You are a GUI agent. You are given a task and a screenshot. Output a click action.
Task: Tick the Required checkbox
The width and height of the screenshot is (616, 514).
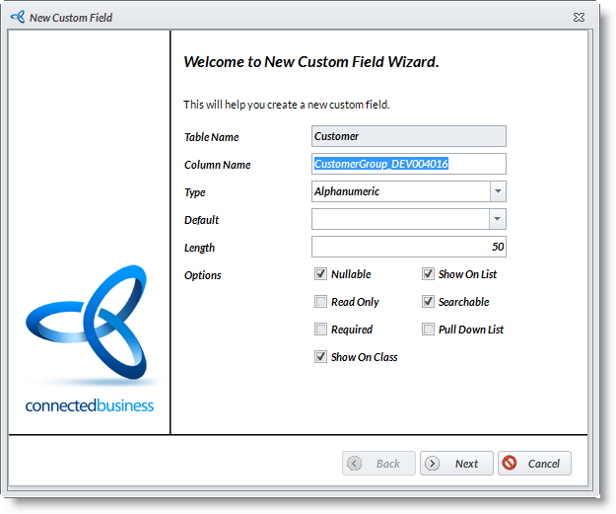point(320,330)
